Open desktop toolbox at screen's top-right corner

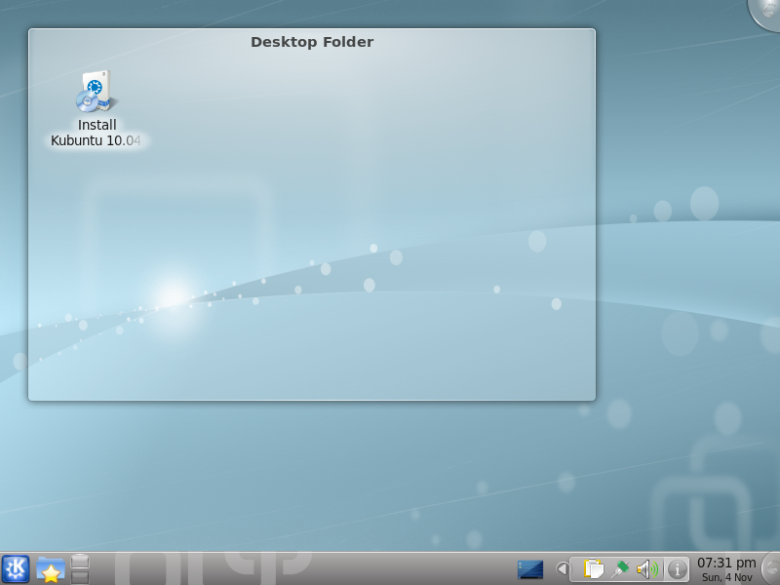pyautogui.click(x=766, y=12)
